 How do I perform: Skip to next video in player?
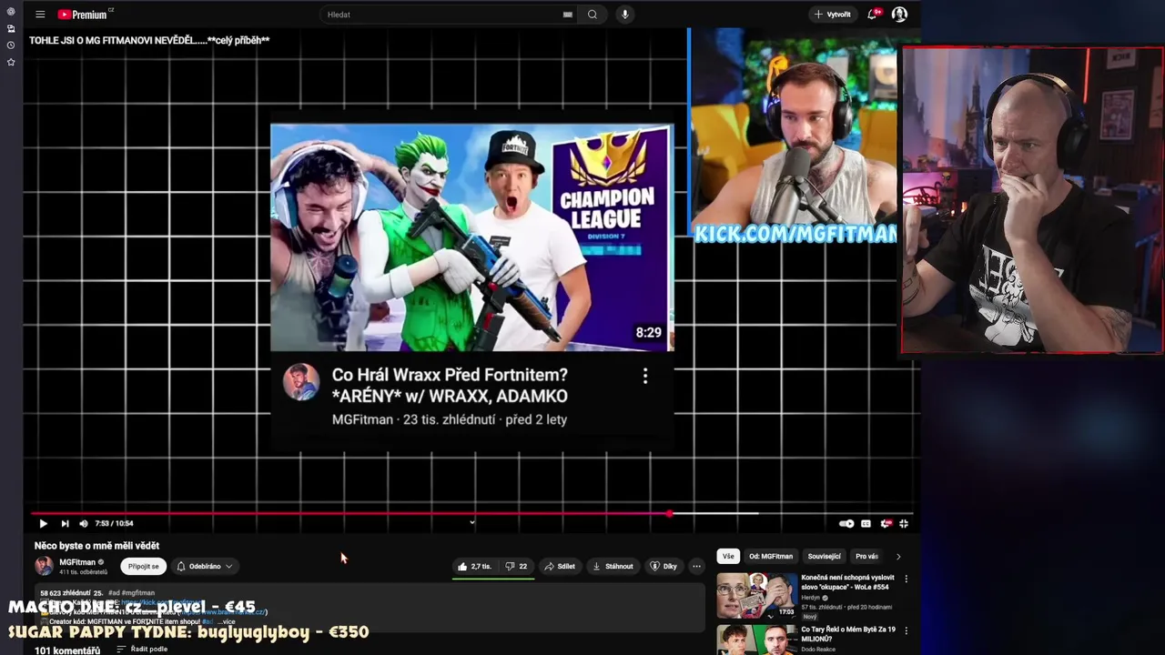tap(65, 523)
